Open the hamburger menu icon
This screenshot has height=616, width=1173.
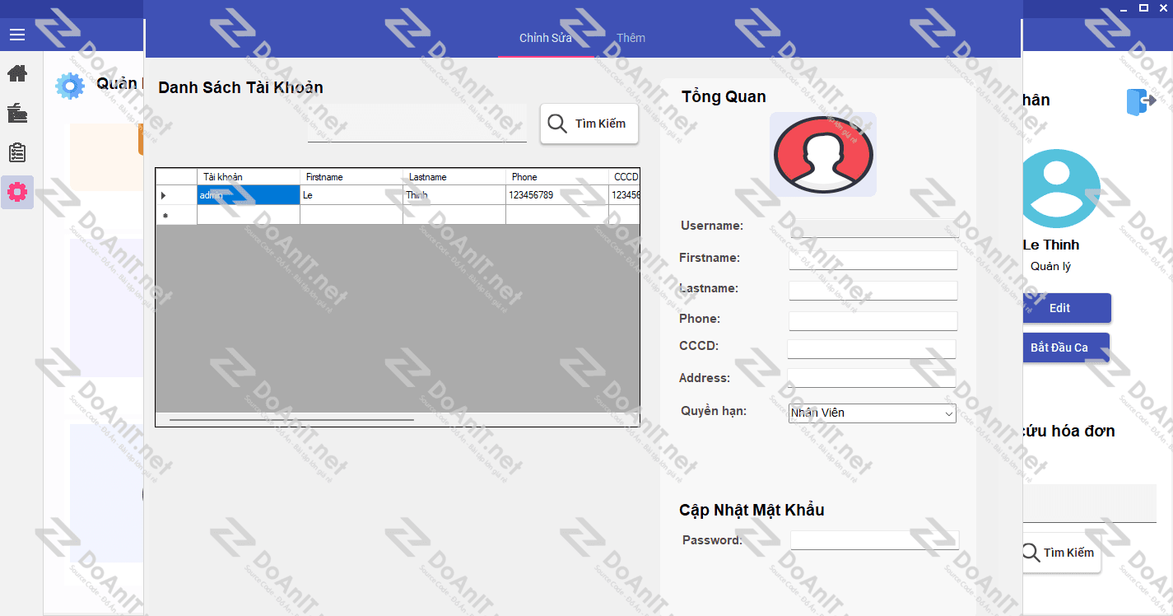click(17, 35)
